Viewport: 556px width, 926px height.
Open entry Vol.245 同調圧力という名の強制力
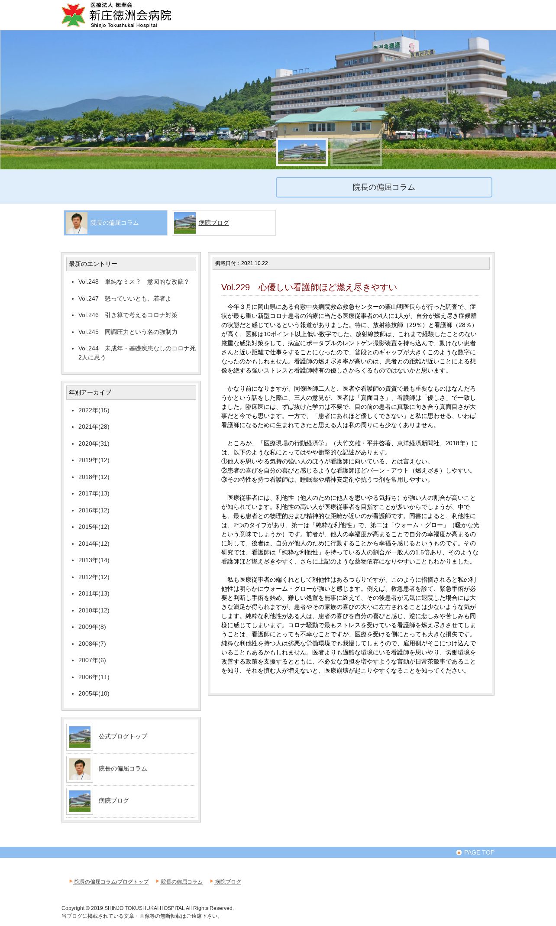coord(128,332)
